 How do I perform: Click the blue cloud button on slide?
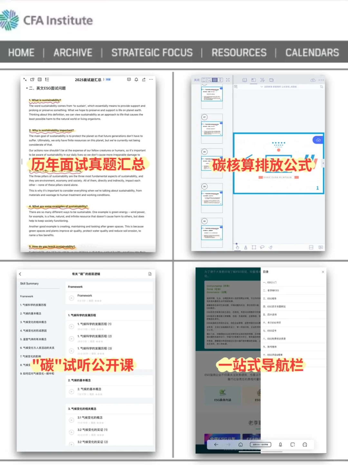pyautogui.click(x=318, y=140)
